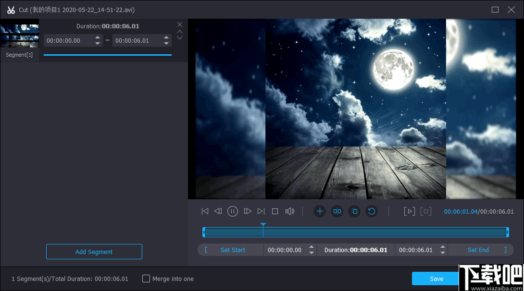Viewport: 524px width, 291px height.
Task: Split the clip with the split icon
Action: point(337,211)
